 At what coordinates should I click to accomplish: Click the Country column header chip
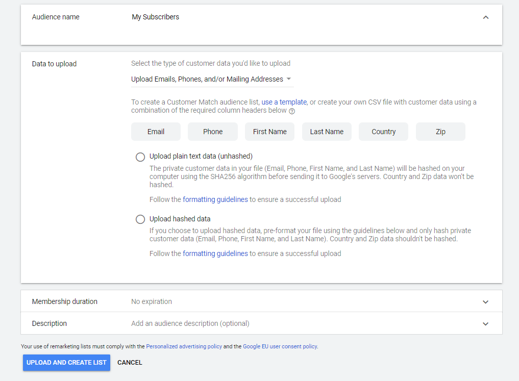click(383, 132)
